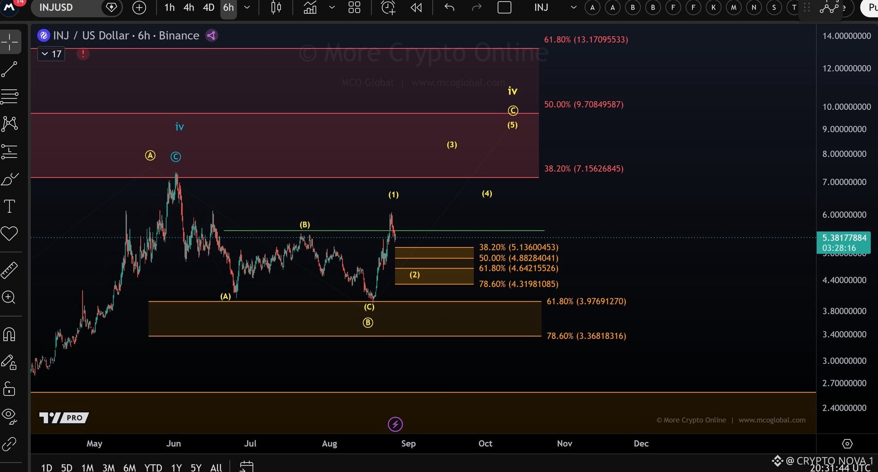Toggle magnet mode
878x472 pixels.
9,334
